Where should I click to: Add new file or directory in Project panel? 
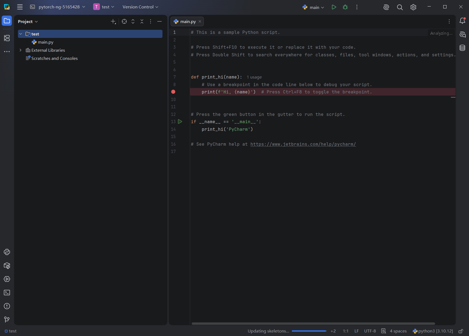(x=113, y=21)
